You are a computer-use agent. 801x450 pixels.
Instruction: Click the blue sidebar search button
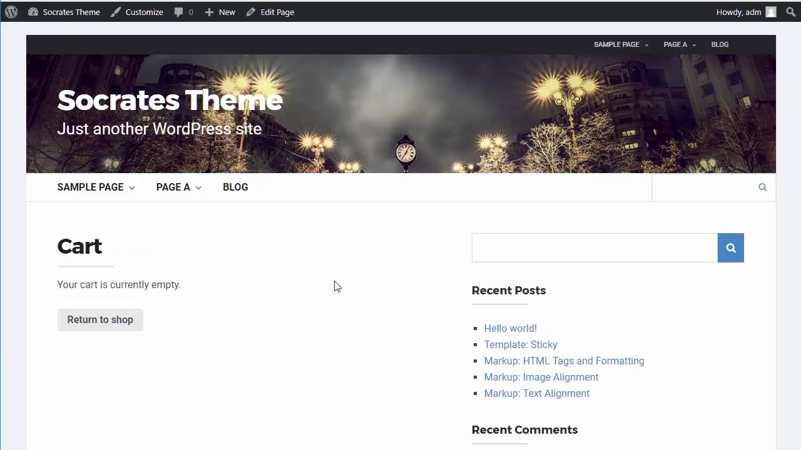coord(730,247)
